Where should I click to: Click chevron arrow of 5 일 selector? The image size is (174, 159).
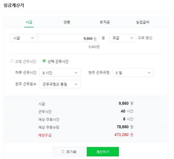tap(149, 73)
